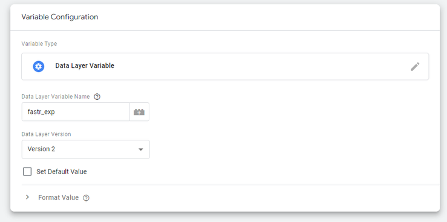Click the Variable Configuration heading
Screen dimensions: 447x222
[60, 17]
